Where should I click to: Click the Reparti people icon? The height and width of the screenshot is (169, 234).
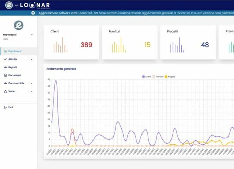coord(5,67)
